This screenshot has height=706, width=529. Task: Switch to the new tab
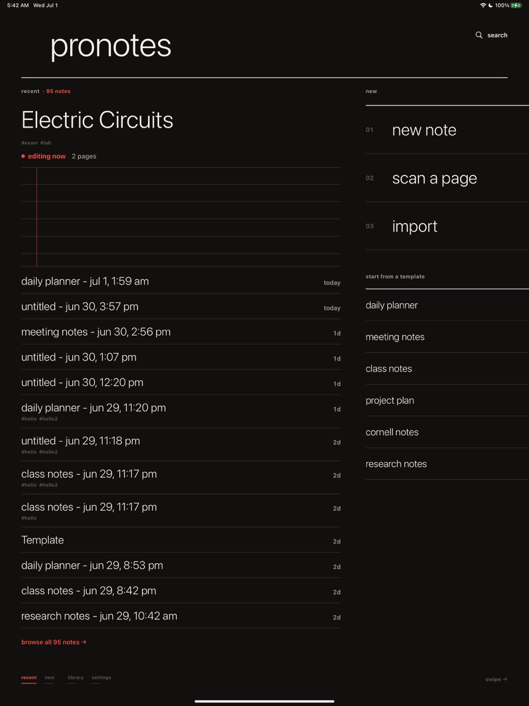click(50, 678)
